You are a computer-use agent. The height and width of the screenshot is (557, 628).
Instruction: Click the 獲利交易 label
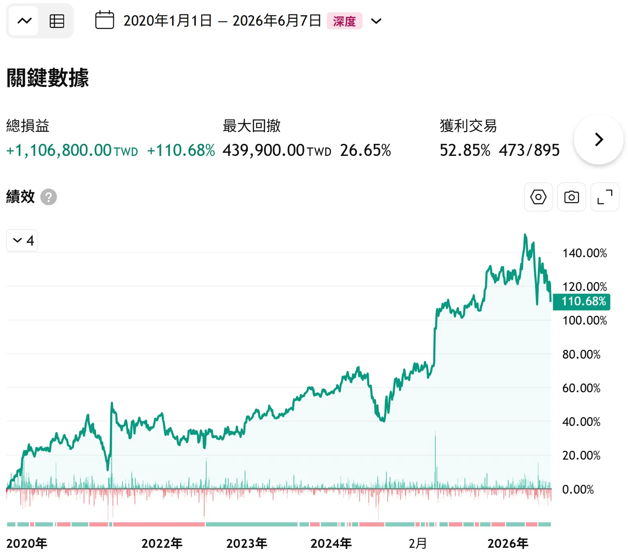pos(468,126)
